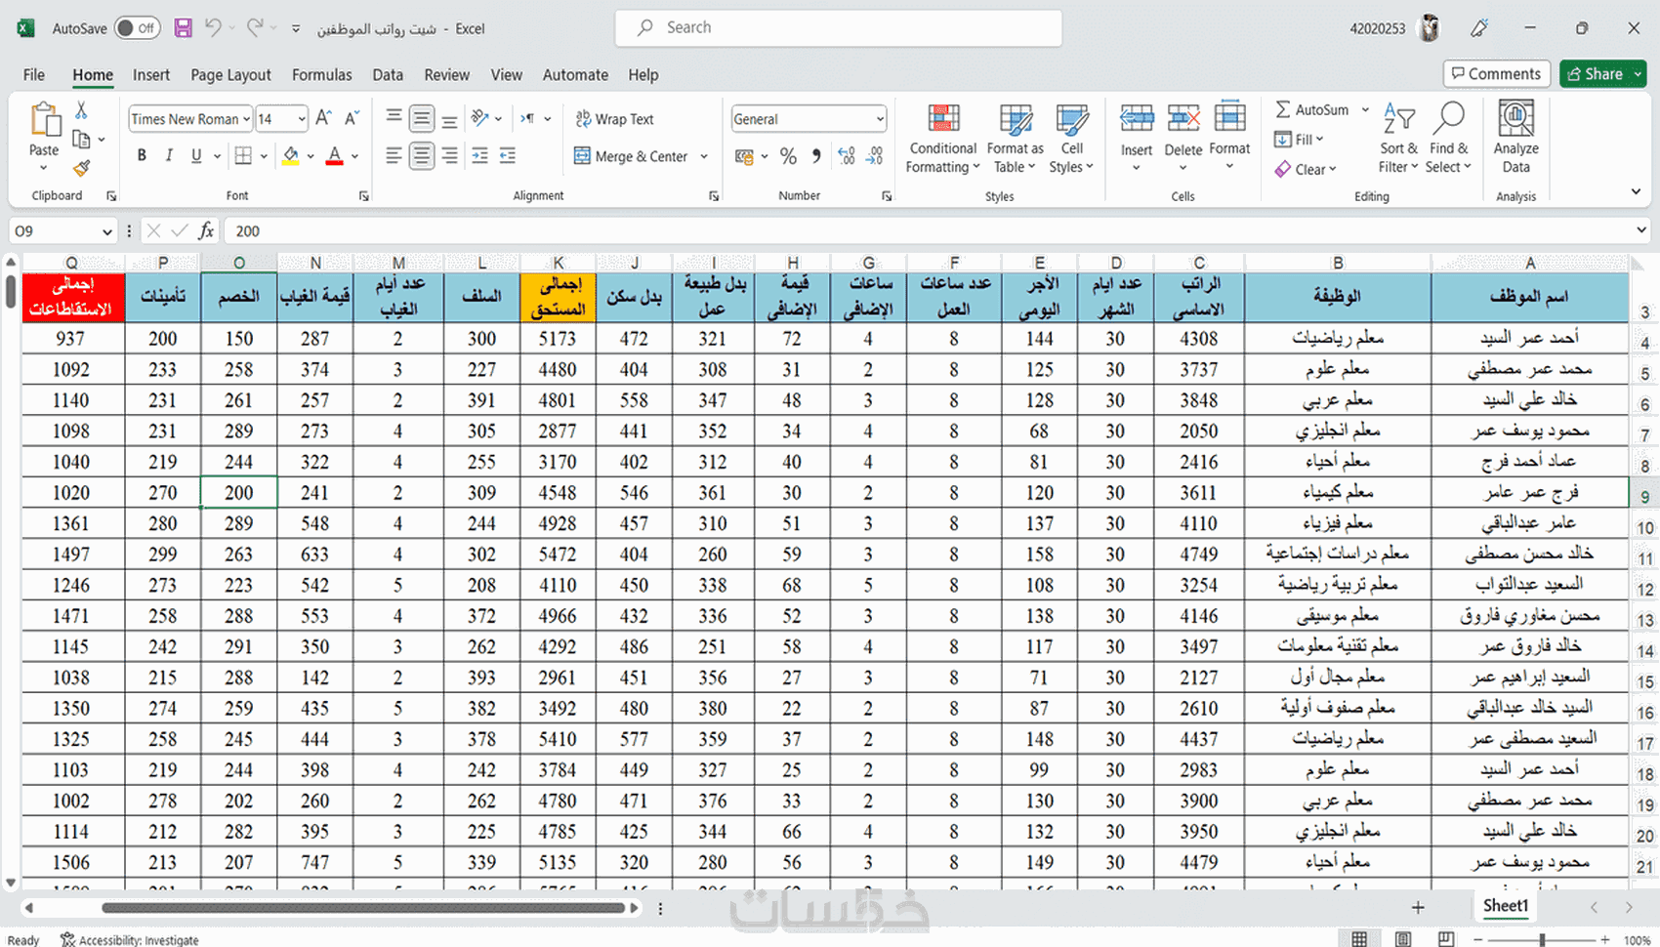
Task: Switch to the Page Layout tab
Action: pos(230,75)
